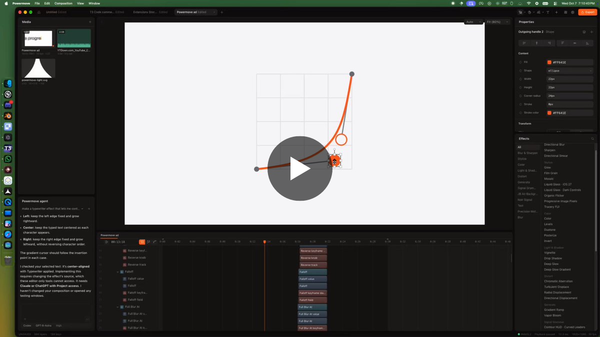This screenshot has height=337, width=600.
Task: Search effects with the magnifier icon
Action: tap(593, 139)
